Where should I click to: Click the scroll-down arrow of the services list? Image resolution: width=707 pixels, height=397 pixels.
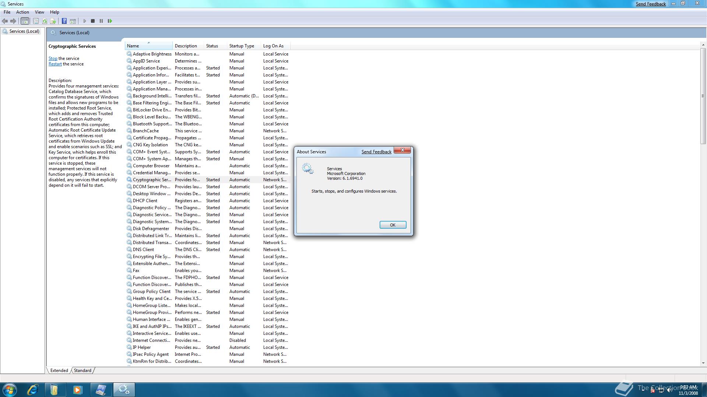point(703,363)
